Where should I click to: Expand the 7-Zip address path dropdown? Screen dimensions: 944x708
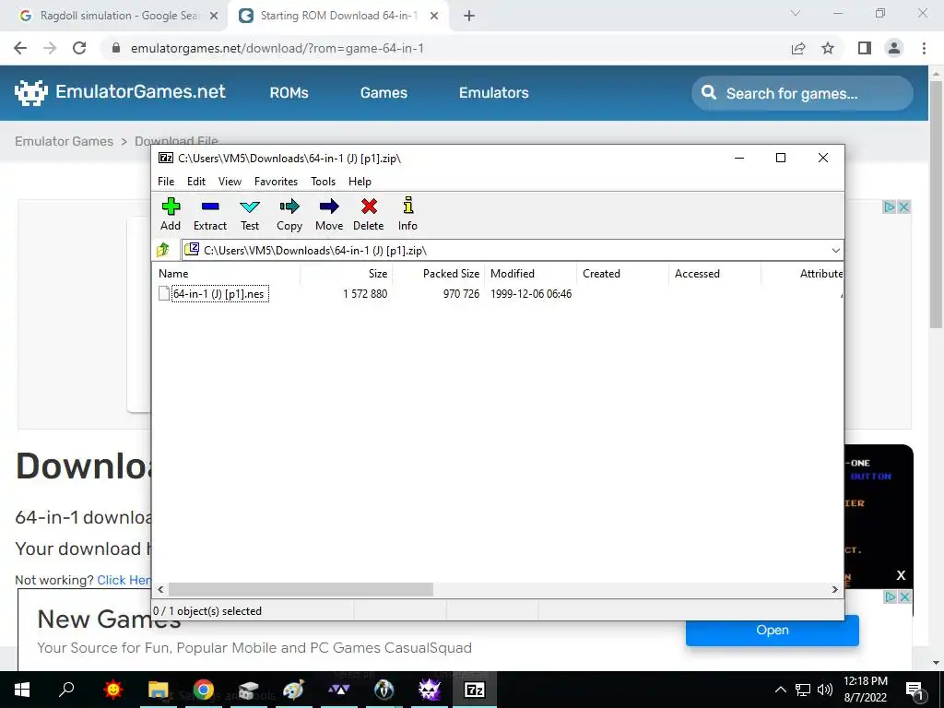click(x=835, y=250)
